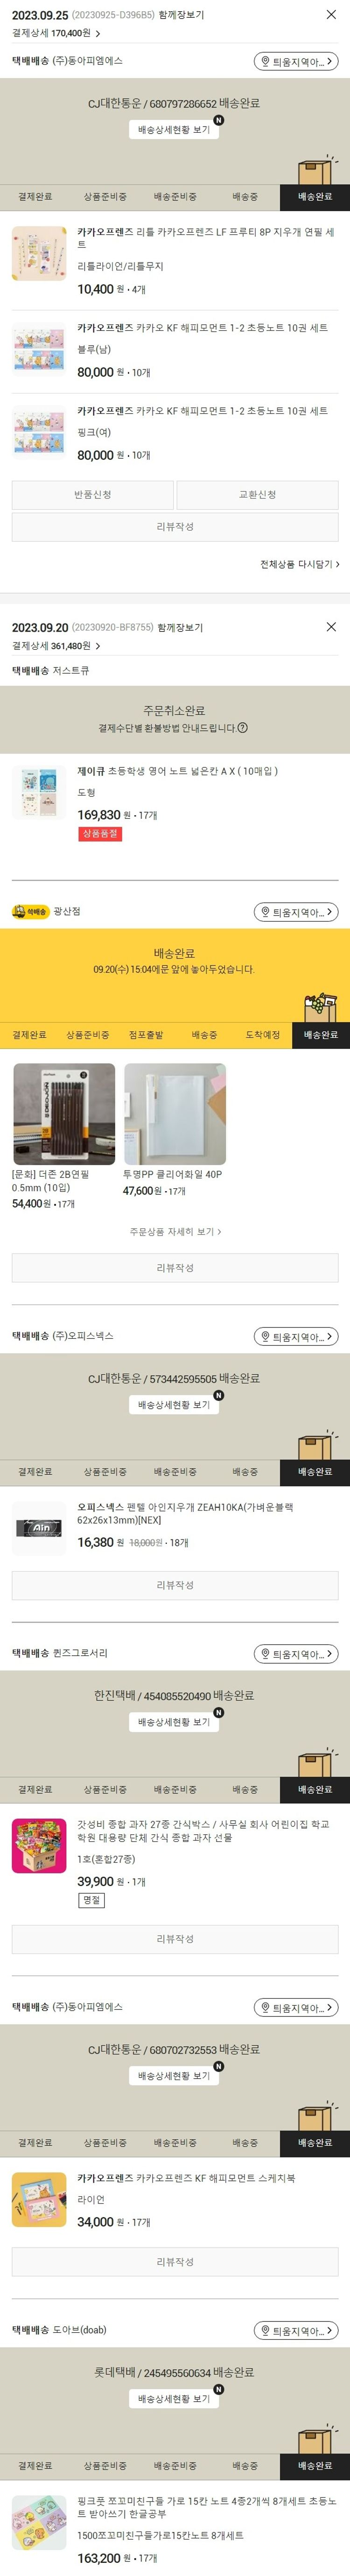The image size is (350, 2576).
Task: Open the help icon beside refund method notice
Action: [x=243, y=728]
